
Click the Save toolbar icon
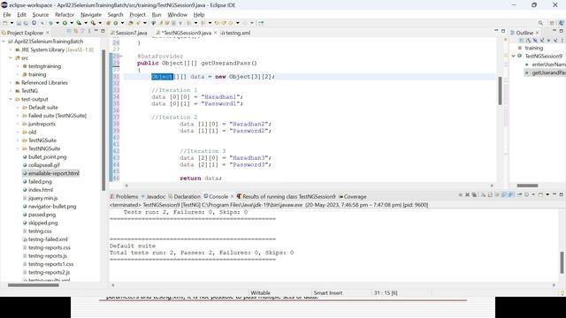pos(19,23)
